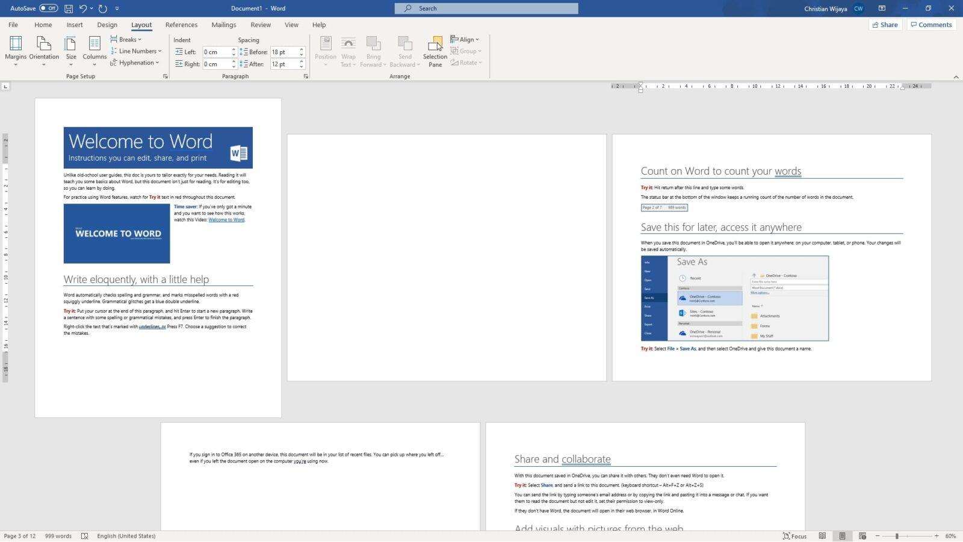Open the Comments panel
The height and width of the screenshot is (542, 963).
click(x=932, y=25)
